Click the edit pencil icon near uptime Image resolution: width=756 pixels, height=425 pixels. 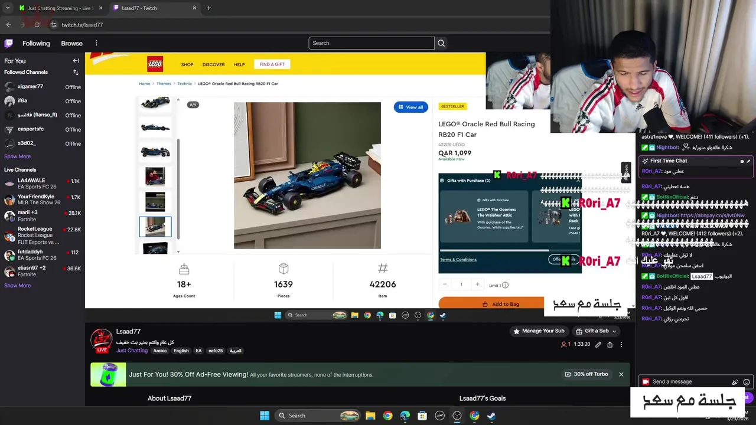[x=598, y=344]
